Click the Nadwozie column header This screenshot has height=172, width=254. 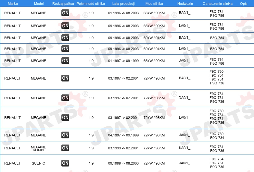tap(185, 4)
